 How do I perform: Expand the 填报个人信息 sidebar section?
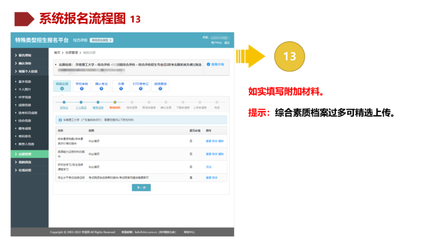(x=26, y=72)
